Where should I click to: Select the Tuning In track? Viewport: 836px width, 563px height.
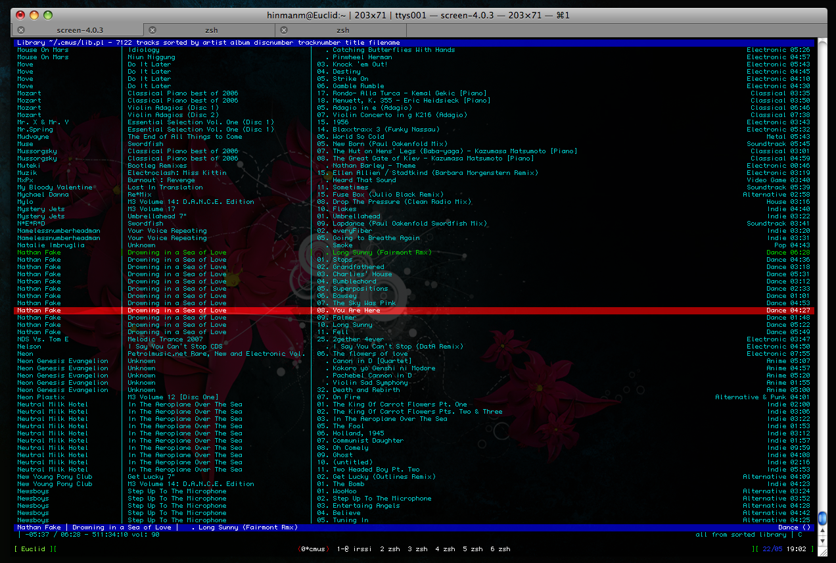point(350,520)
